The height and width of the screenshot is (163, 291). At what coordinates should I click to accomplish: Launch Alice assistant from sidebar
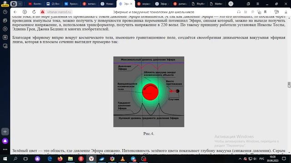click(5, 141)
